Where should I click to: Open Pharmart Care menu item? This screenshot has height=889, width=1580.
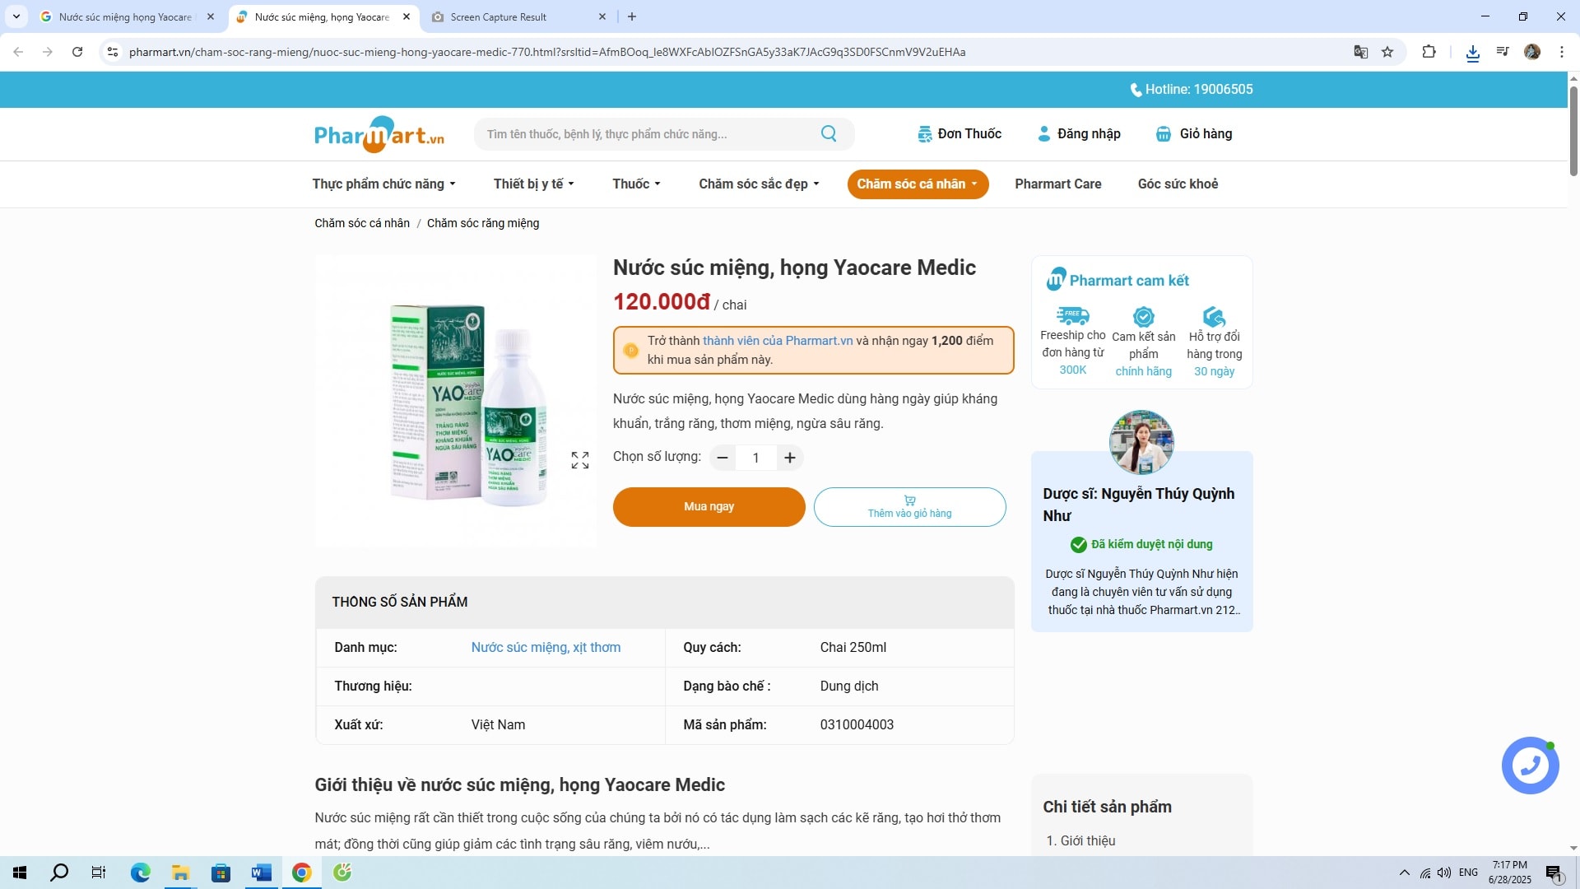(1057, 184)
